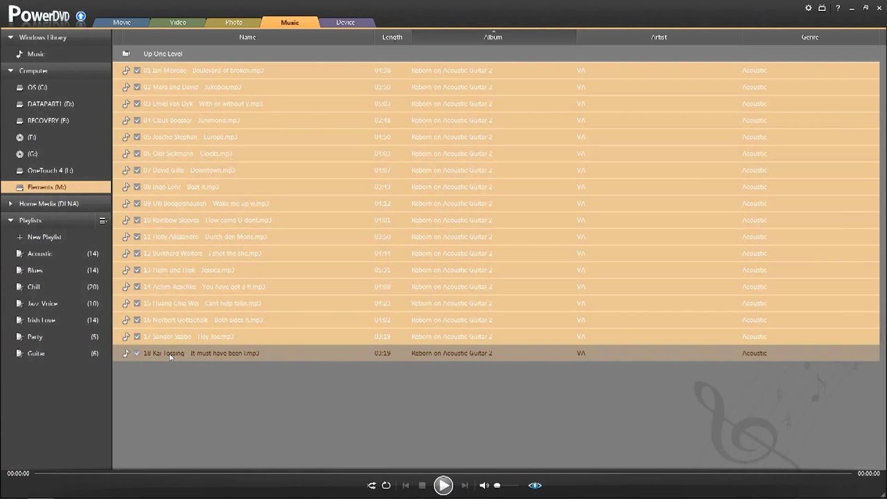Adjust the volume slider
The image size is (887, 499).
pyautogui.click(x=507, y=485)
